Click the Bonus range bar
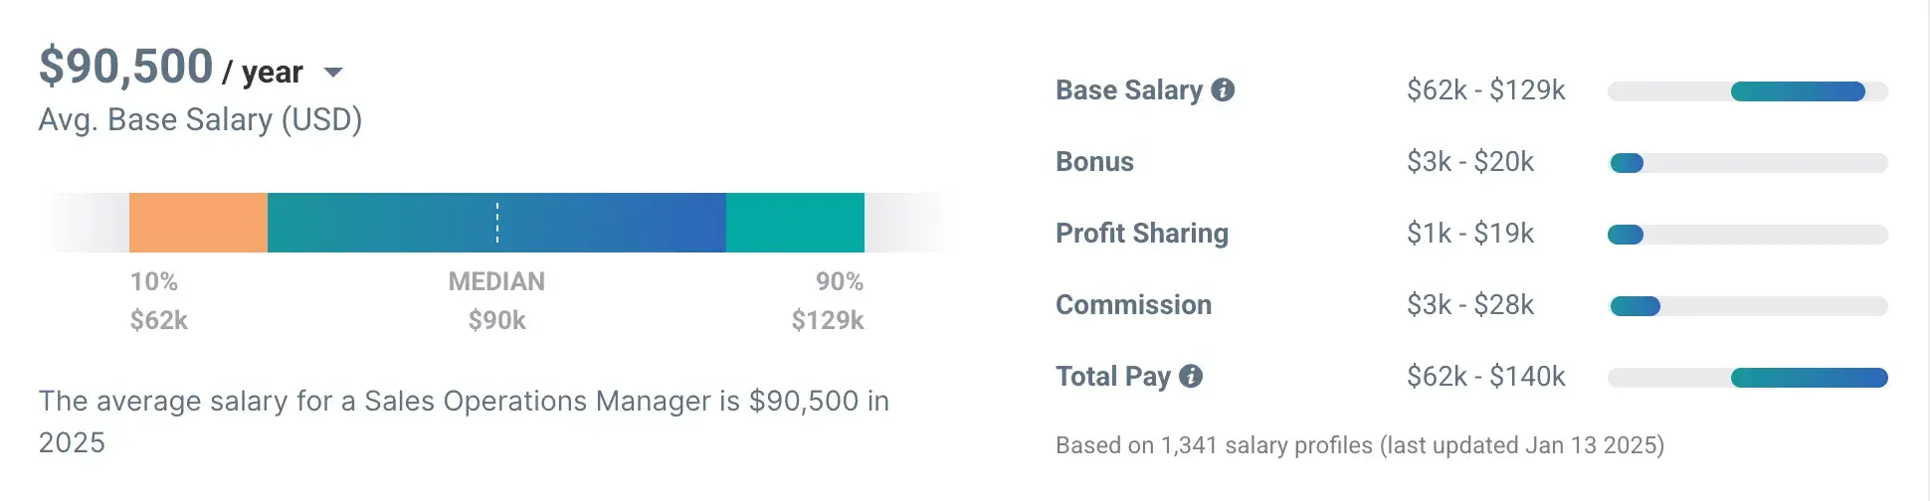The height and width of the screenshot is (501, 1930). coord(1627,163)
